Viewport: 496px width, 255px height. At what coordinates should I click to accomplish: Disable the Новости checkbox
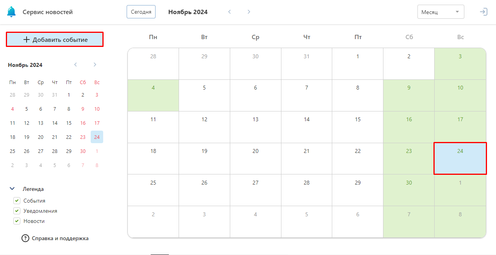17,221
